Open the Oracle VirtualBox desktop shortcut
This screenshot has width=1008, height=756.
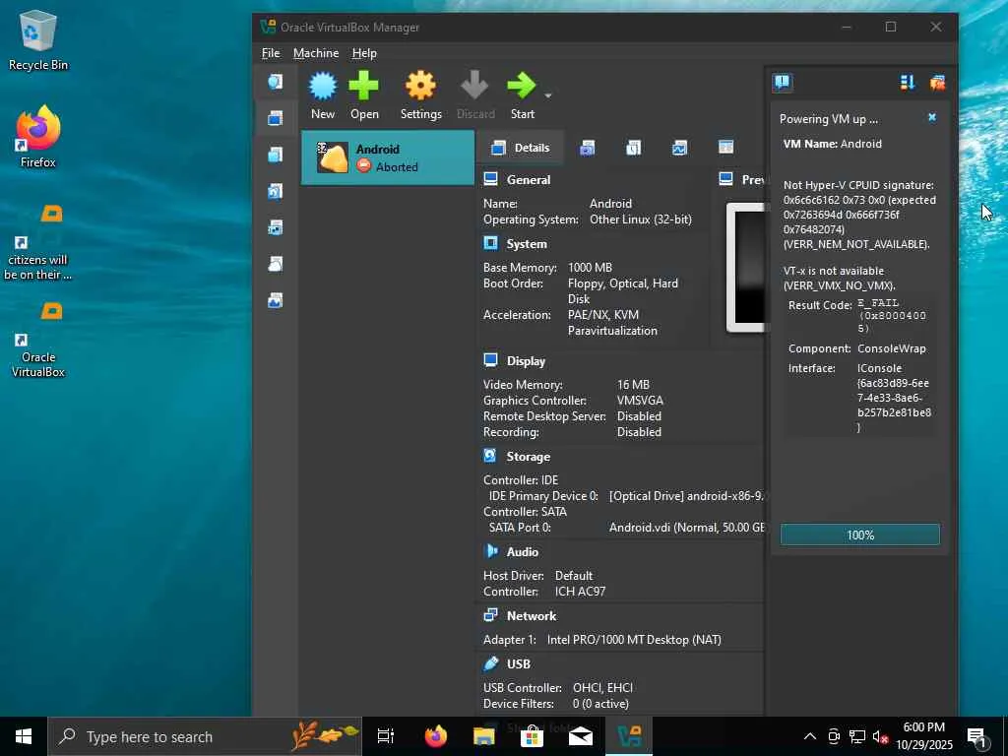38,339
